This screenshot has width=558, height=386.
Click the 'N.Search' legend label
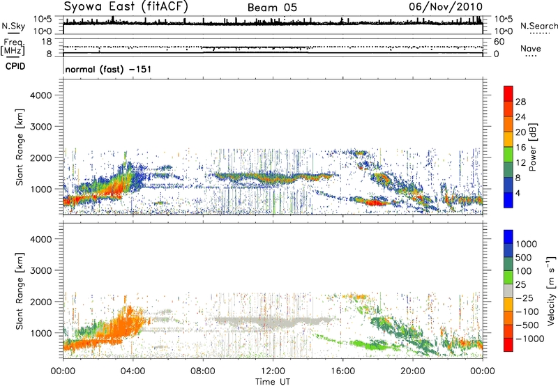pyautogui.click(x=539, y=26)
